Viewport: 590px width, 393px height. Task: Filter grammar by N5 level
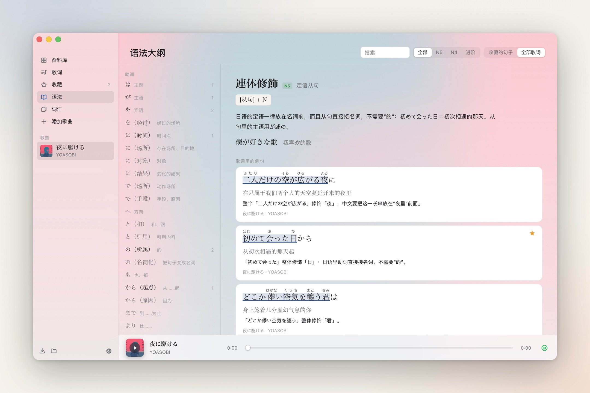coord(439,52)
